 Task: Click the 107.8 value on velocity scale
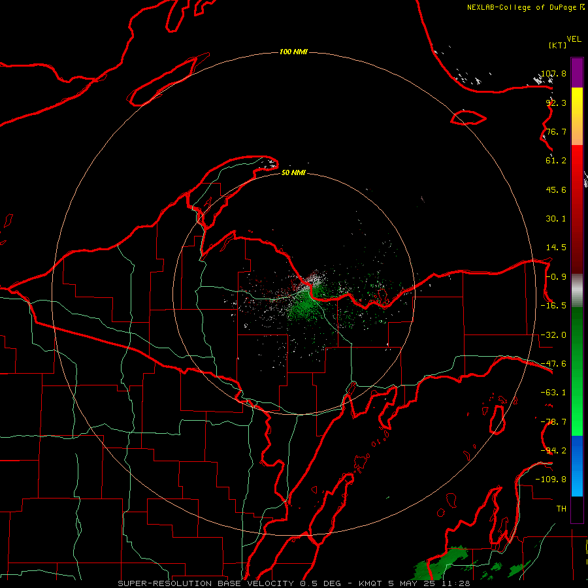pos(553,73)
